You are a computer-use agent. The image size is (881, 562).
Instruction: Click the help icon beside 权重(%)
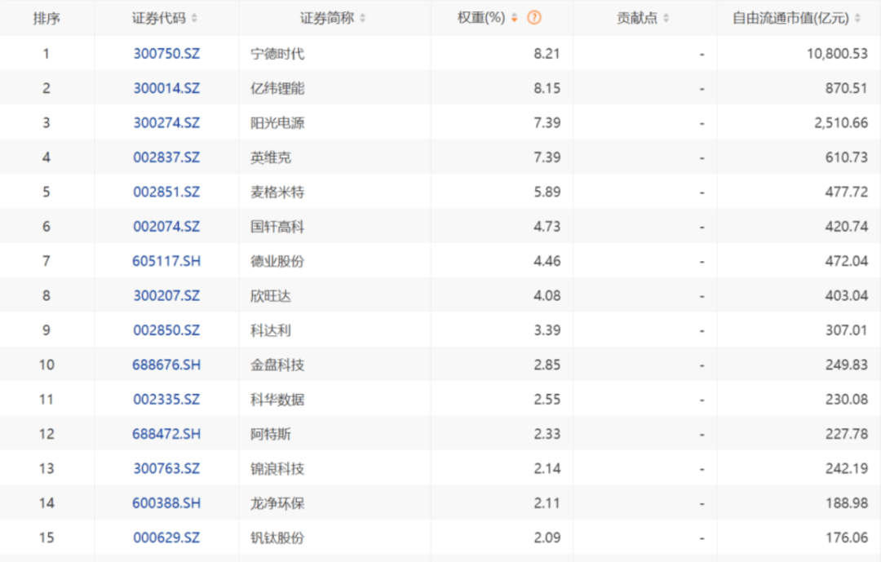click(x=534, y=18)
